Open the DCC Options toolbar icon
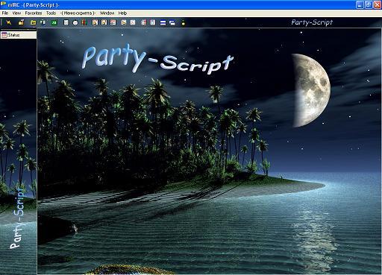Screen dimensions: 382x275 113,22
